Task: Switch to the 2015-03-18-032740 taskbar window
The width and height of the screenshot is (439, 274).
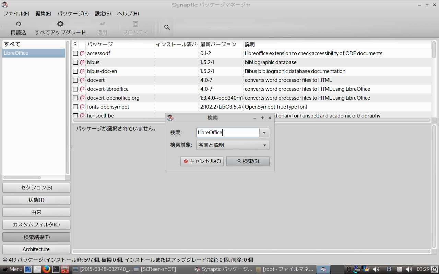Action: pos(103,269)
